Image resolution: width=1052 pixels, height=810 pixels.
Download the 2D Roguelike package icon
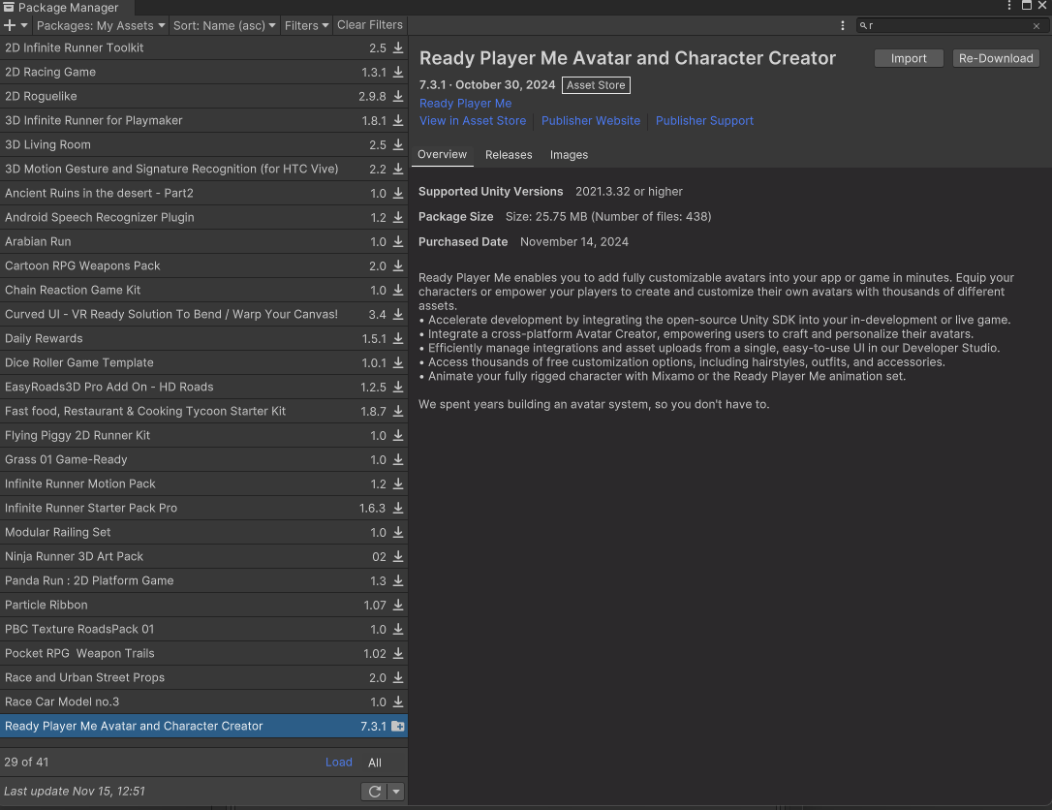tap(398, 96)
